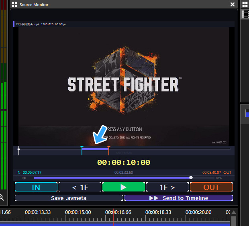Mute audio using the speaker icon

[24, 178]
